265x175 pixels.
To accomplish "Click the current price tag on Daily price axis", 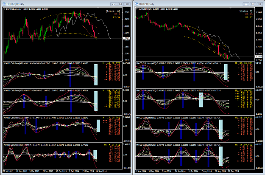I will click(259, 56).
